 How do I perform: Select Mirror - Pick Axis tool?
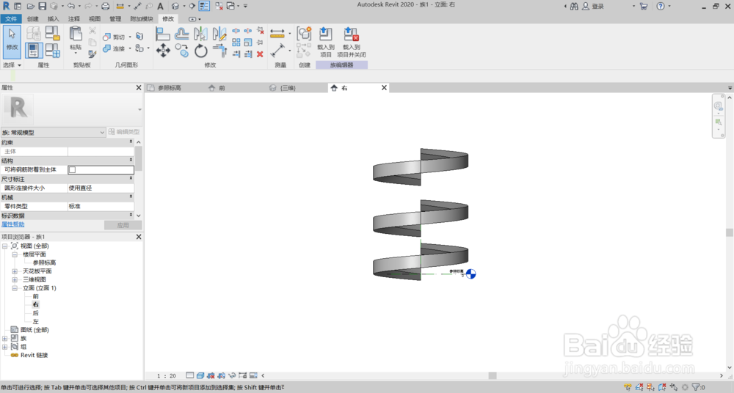tap(200, 34)
